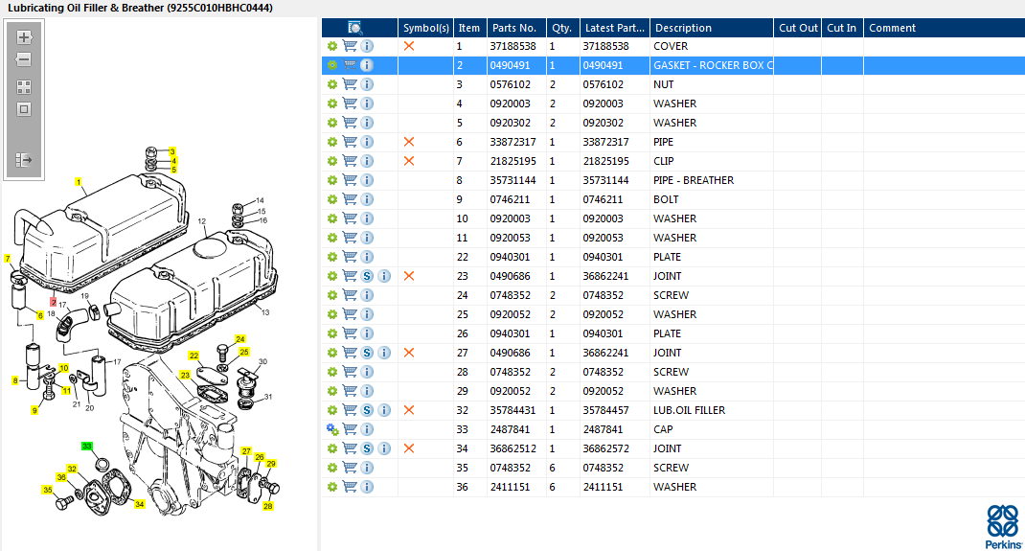Click callout 34 on the diagram

click(139, 504)
